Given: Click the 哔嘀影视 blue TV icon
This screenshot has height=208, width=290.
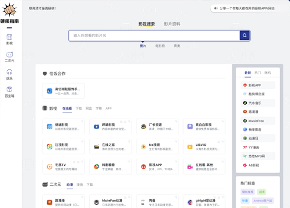Looking at the screenshot, I should pyautogui.click(x=96, y=126).
